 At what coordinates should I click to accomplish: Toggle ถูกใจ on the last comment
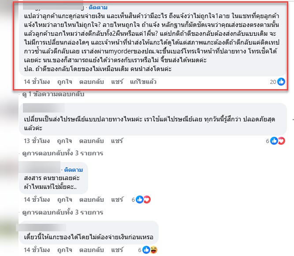click(65, 250)
